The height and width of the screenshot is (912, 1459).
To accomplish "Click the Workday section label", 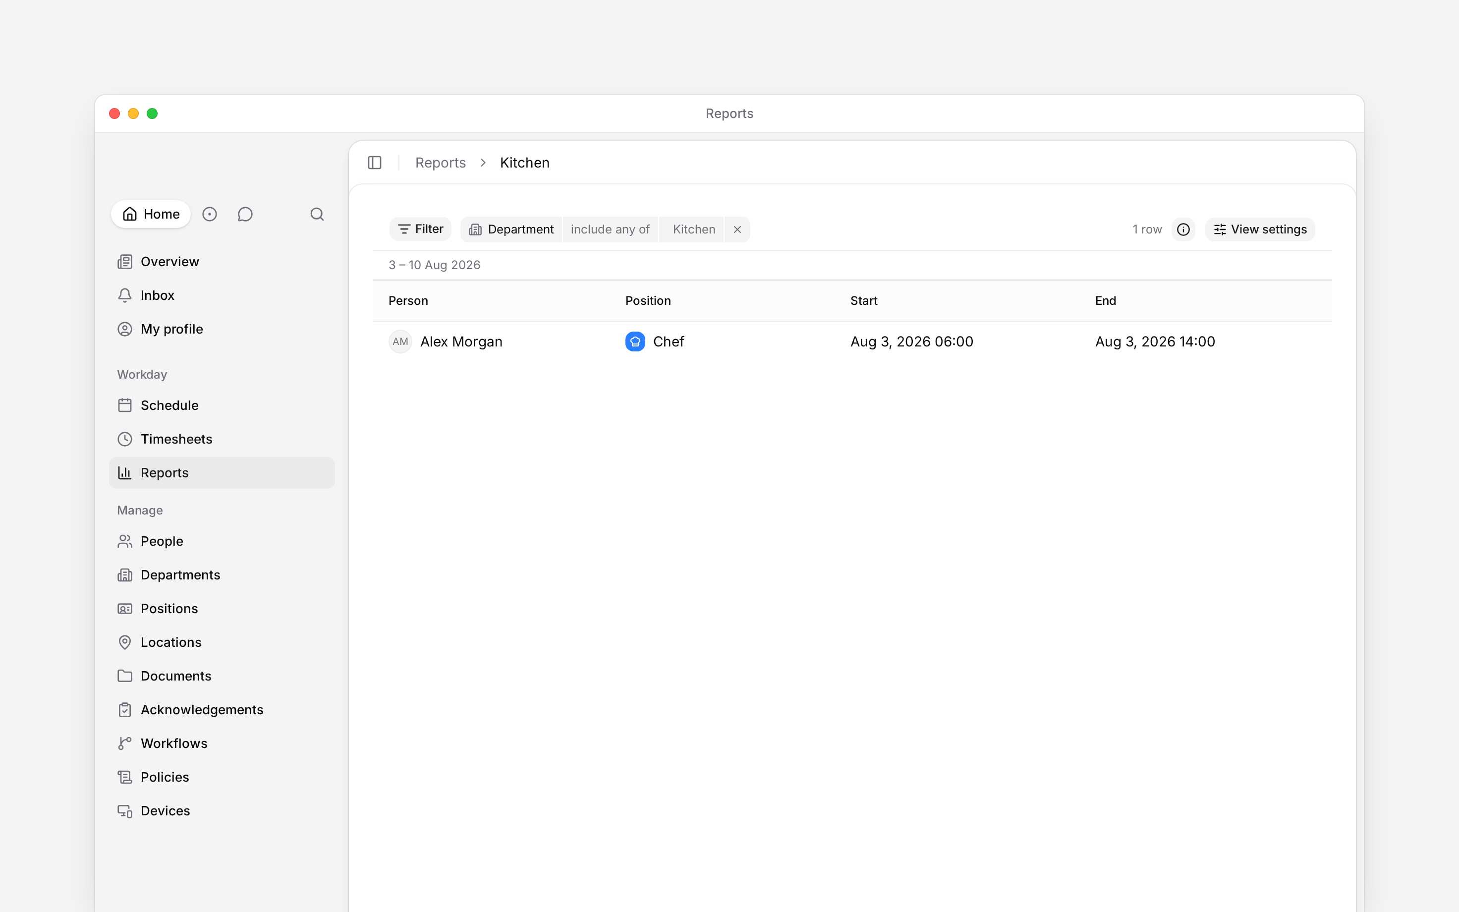I will click(142, 375).
